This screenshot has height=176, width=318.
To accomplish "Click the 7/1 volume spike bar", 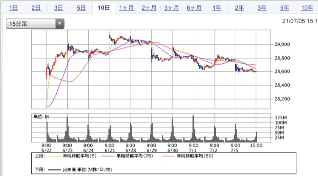I will [193, 129].
